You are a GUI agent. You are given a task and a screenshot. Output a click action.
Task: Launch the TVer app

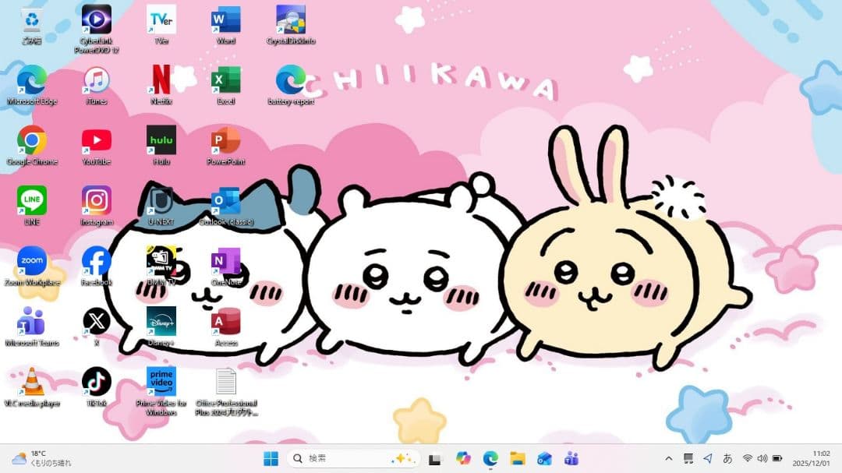click(x=161, y=19)
